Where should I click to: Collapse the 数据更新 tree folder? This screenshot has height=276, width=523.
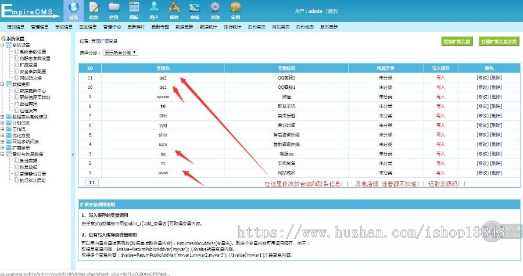coord(2,84)
